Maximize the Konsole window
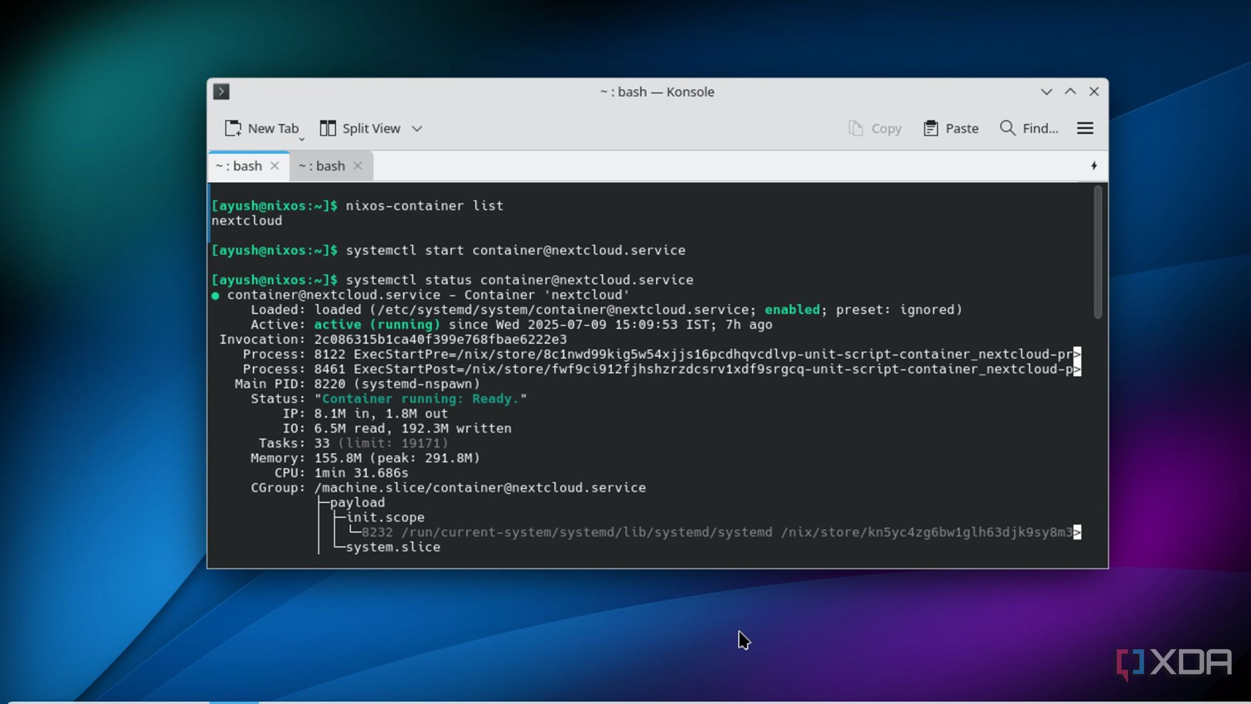The height and width of the screenshot is (704, 1251). click(x=1069, y=91)
